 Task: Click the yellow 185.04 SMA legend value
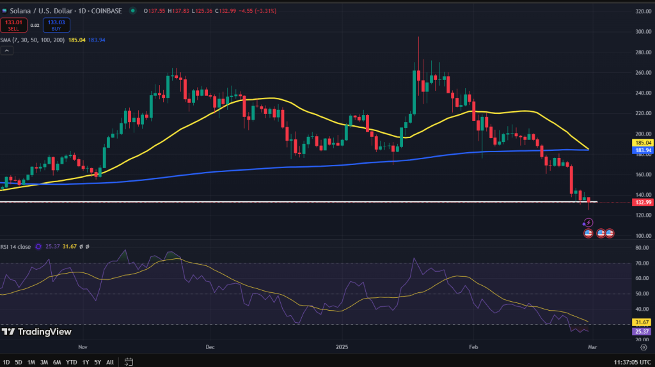pos(77,40)
